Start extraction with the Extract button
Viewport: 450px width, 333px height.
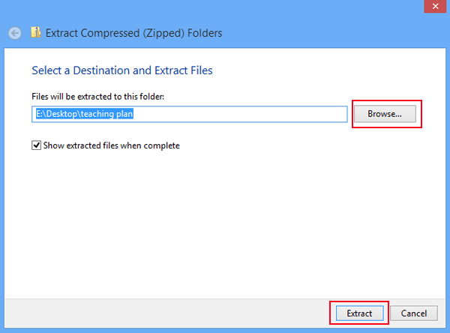pyautogui.click(x=359, y=313)
